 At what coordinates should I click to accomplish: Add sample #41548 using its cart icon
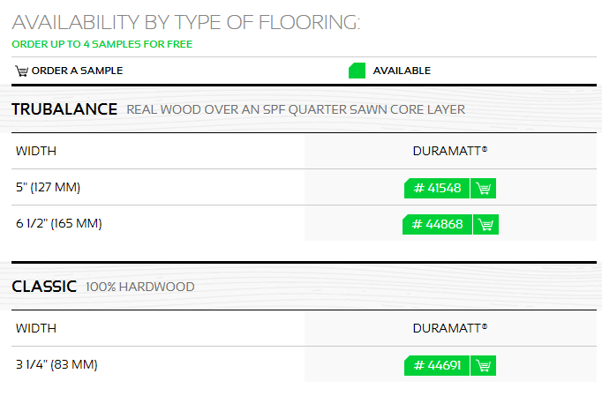(x=484, y=189)
